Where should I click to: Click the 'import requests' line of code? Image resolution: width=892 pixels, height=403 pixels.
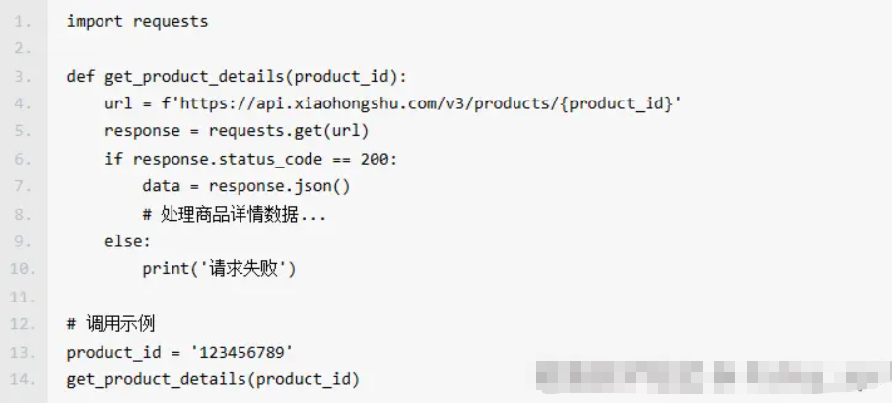point(137,21)
